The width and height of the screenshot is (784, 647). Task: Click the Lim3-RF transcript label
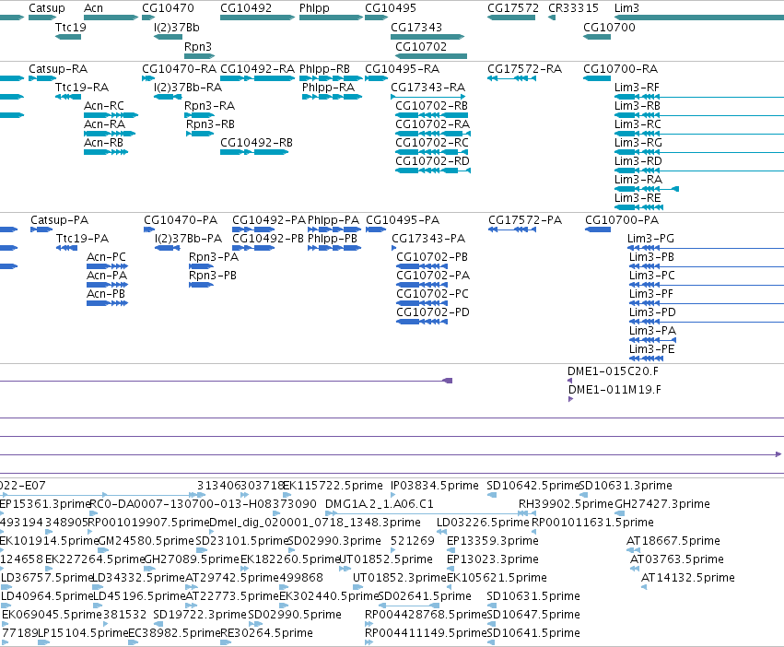tap(637, 87)
